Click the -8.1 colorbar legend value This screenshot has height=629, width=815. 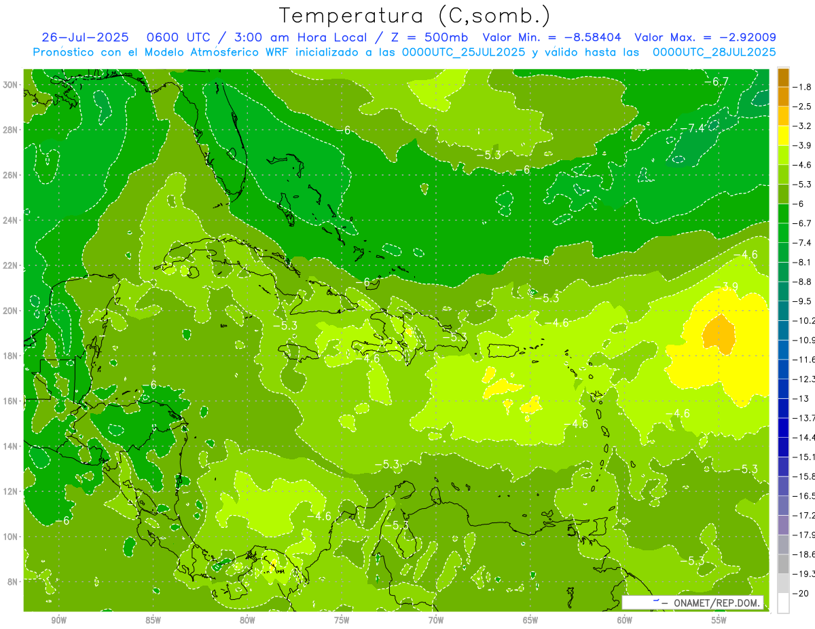[802, 262]
